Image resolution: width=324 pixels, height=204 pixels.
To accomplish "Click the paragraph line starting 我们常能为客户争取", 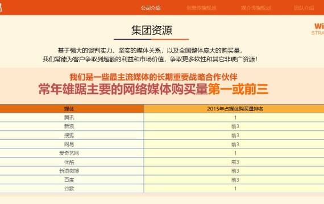I will [150, 59].
